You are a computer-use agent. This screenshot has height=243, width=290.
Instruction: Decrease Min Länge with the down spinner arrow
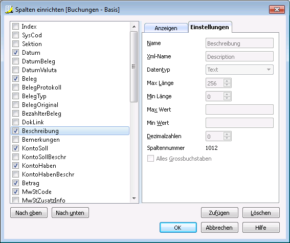(227, 99)
